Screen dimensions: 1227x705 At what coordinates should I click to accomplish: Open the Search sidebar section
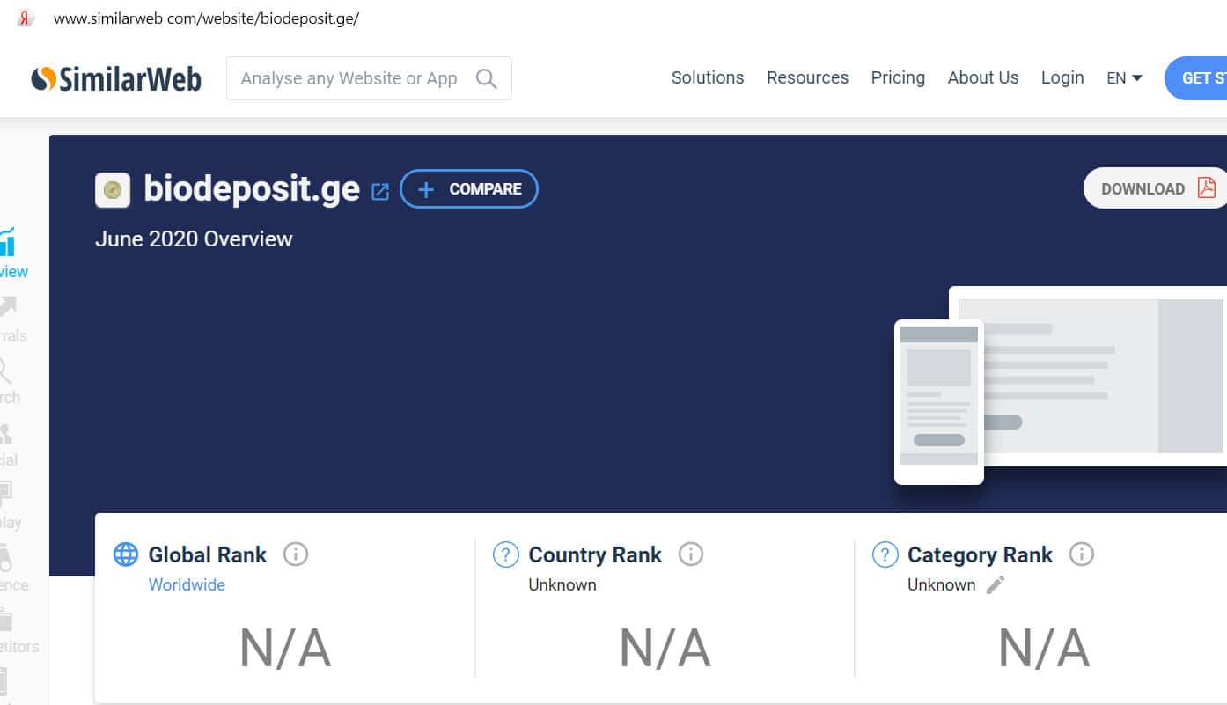tap(10, 382)
